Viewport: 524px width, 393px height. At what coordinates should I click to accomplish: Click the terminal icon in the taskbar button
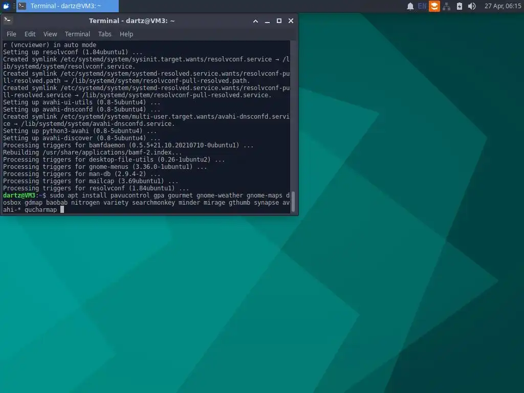tap(22, 6)
